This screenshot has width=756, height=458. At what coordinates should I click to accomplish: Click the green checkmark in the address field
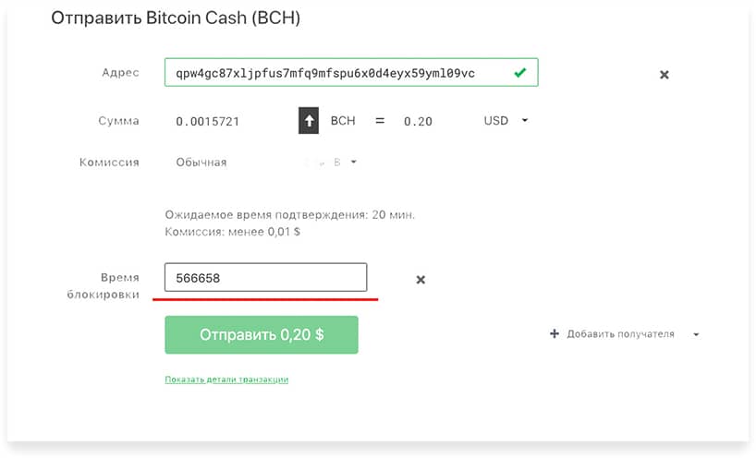(519, 73)
